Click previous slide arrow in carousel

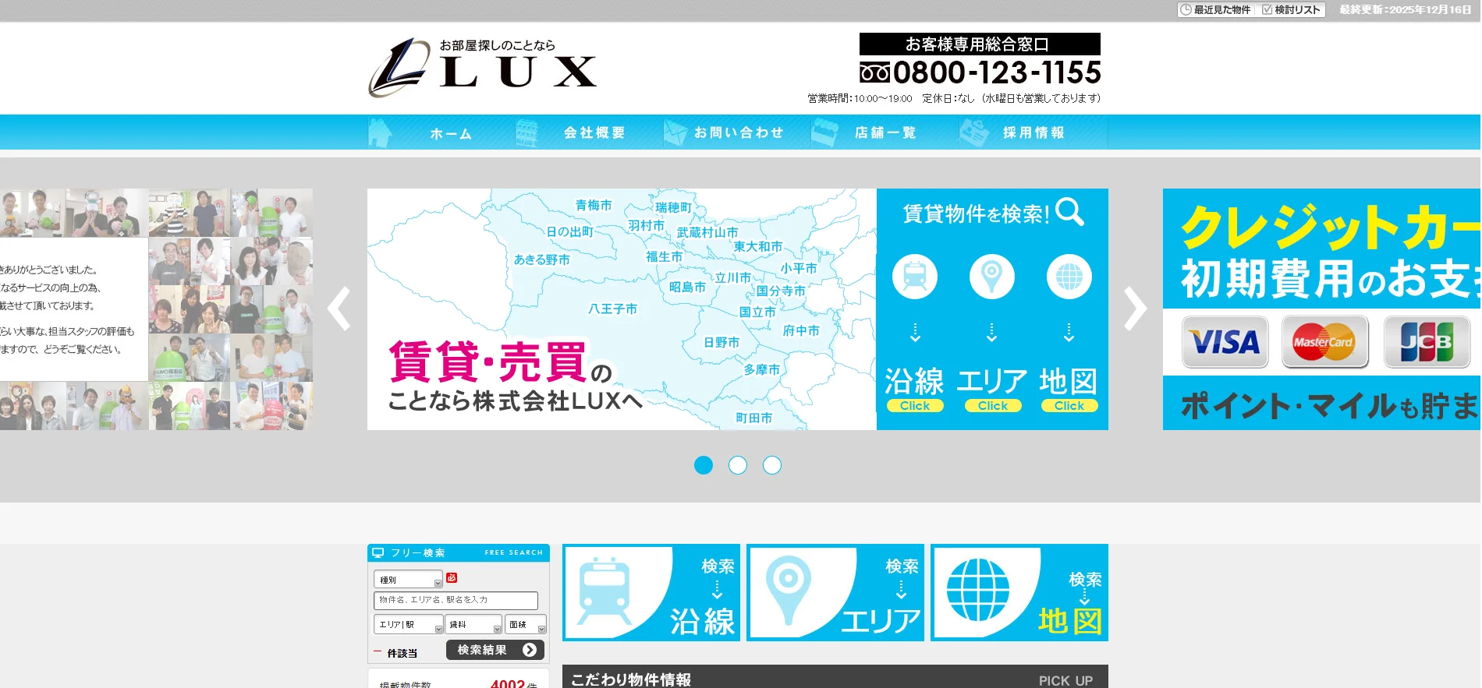tap(339, 309)
